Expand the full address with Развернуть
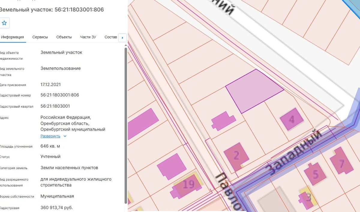The image size is (360, 212). (50, 136)
